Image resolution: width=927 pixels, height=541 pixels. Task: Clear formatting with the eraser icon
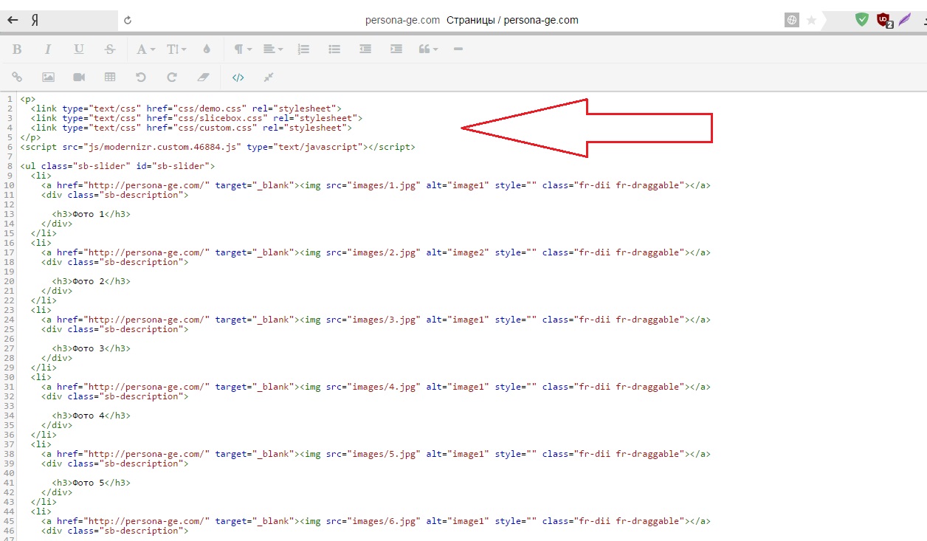[204, 77]
